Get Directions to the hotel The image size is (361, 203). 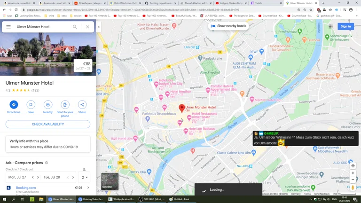point(14,105)
